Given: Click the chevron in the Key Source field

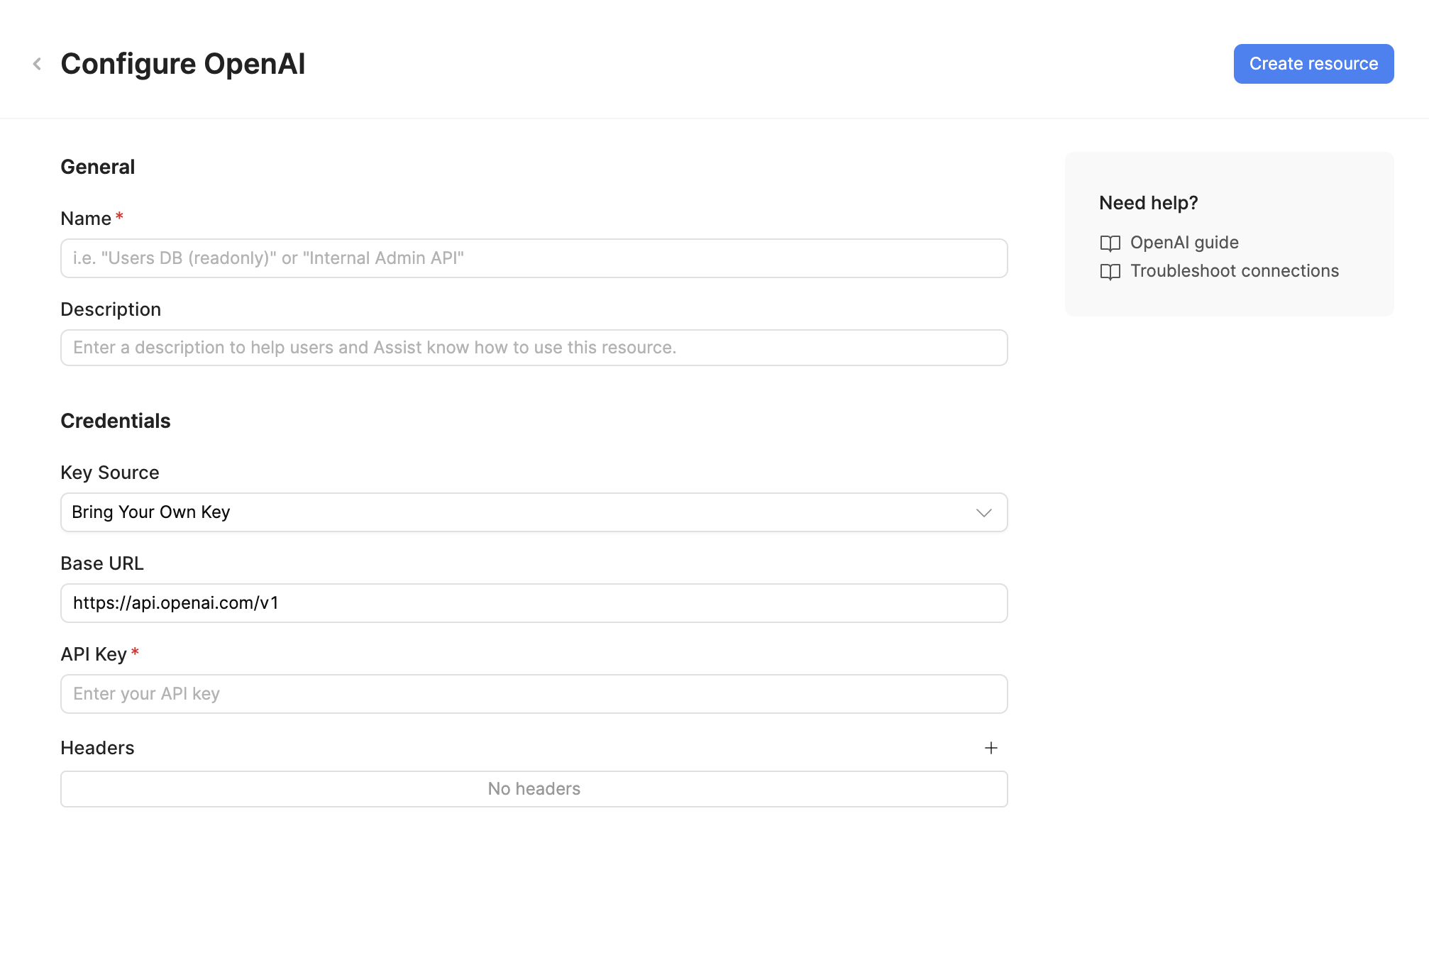Looking at the screenshot, I should [x=983, y=512].
